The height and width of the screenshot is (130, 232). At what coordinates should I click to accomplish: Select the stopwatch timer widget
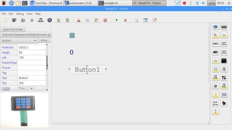(x=224, y=69)
